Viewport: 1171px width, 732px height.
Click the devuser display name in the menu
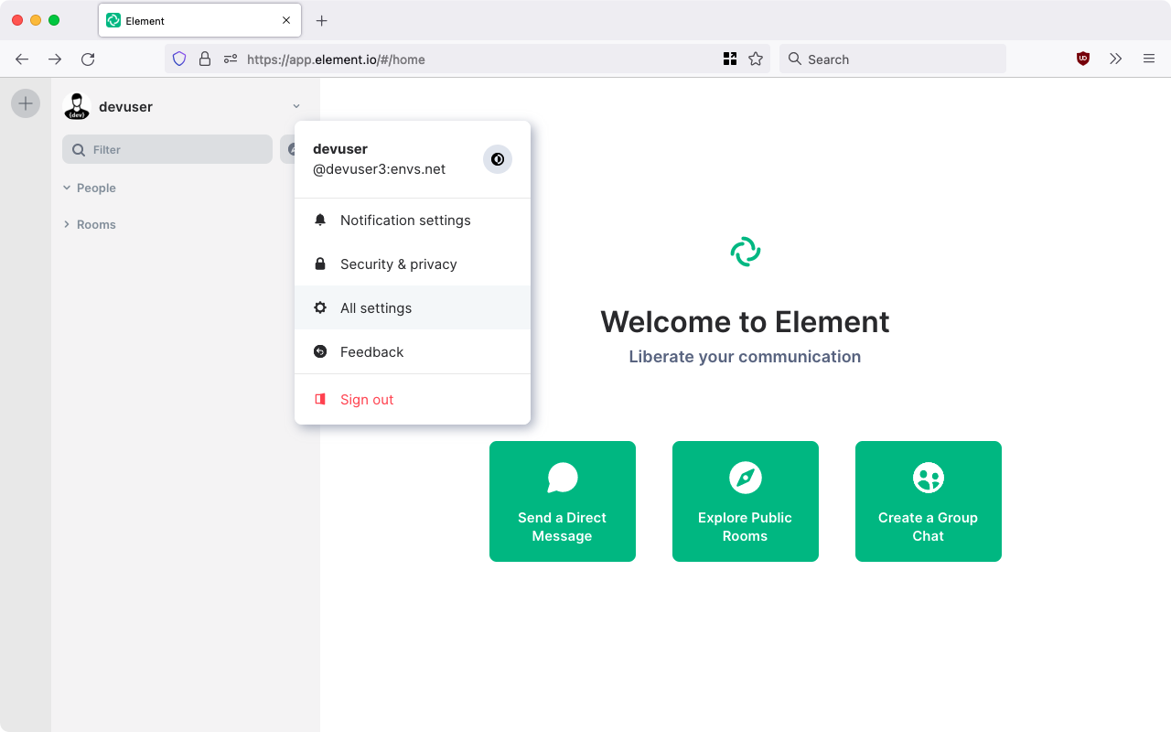[340, 149]
